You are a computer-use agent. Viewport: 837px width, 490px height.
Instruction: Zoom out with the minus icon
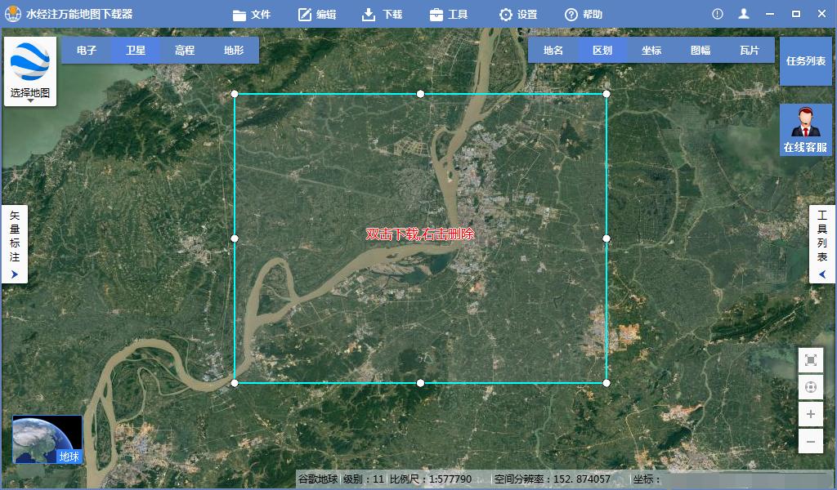pyautogui.click(x=810, y=441)
